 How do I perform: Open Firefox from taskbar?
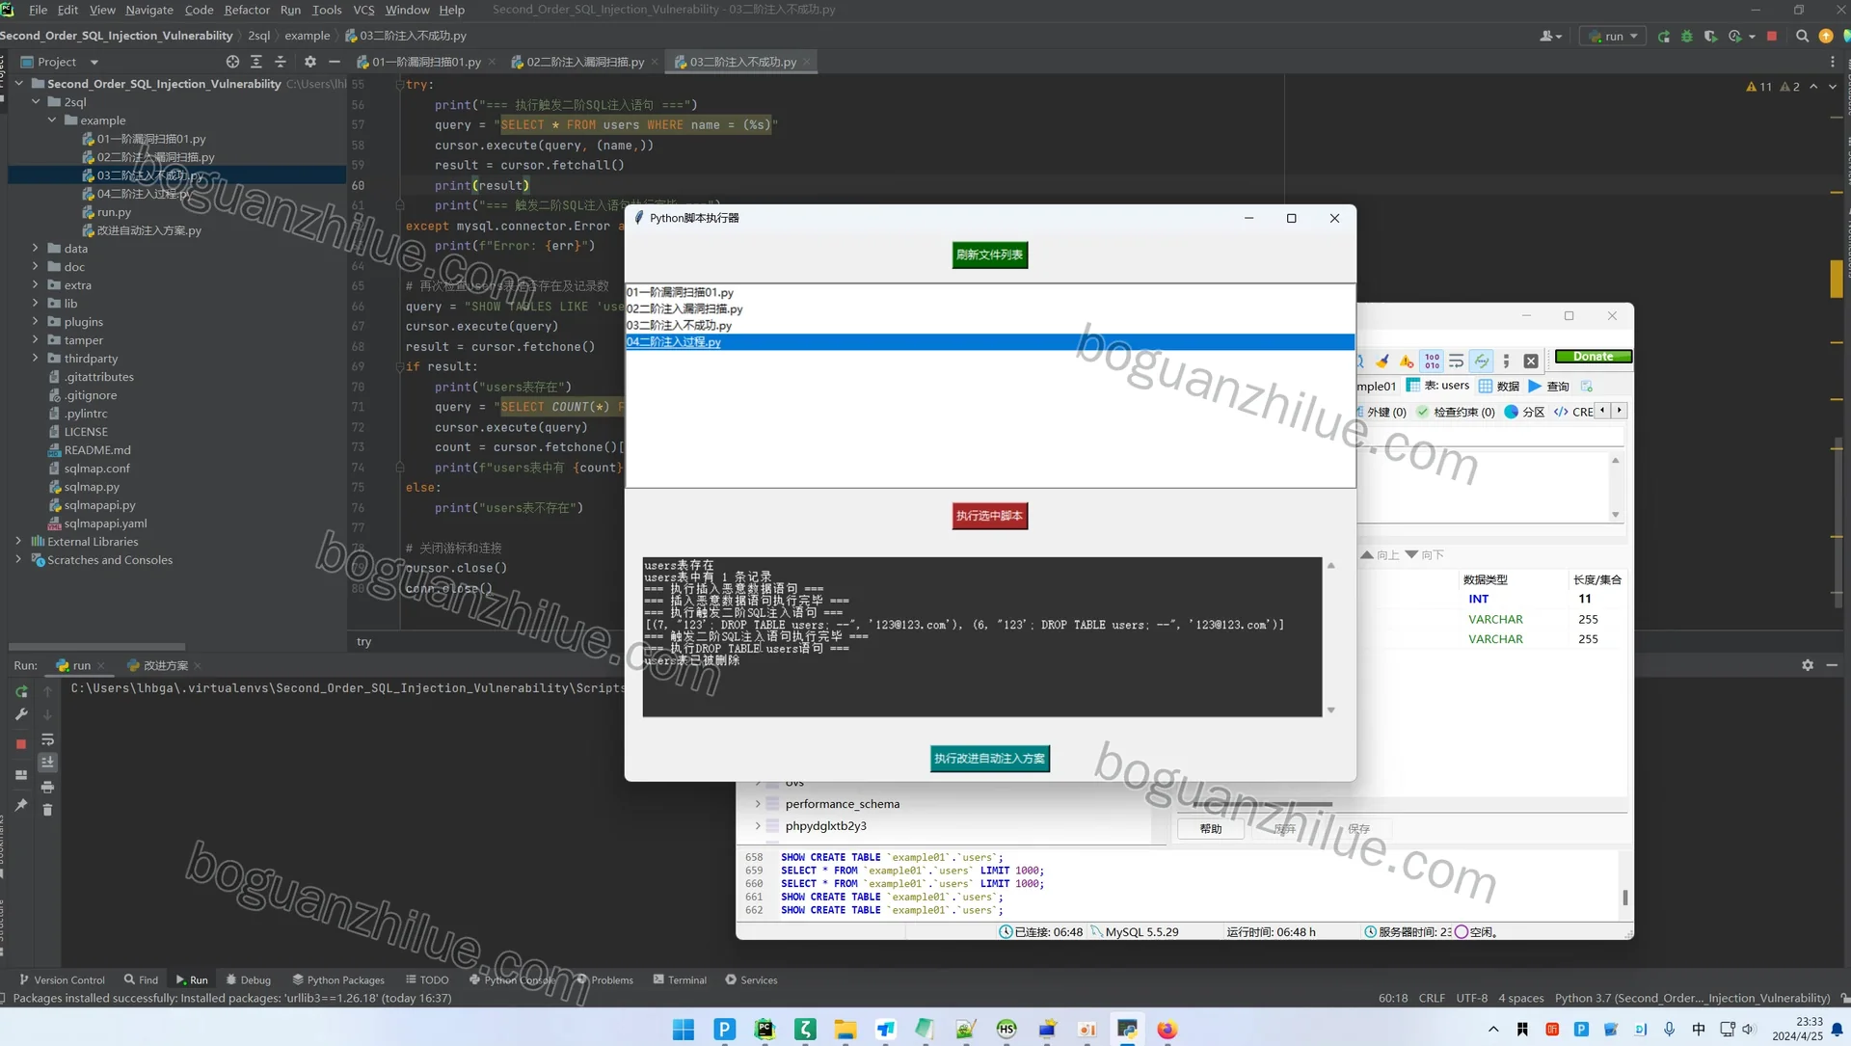[1167, 1030]
